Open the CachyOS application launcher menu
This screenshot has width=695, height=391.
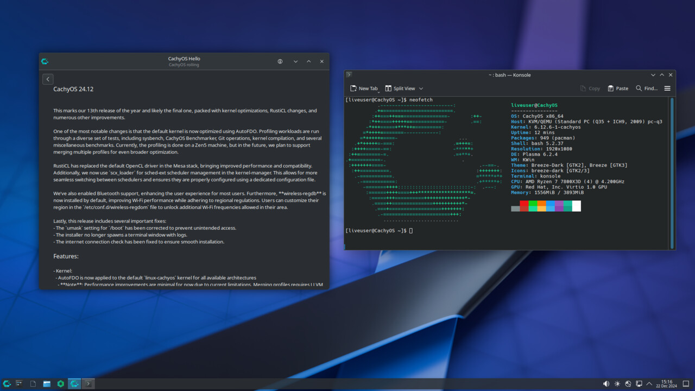(x=7, y=384)
